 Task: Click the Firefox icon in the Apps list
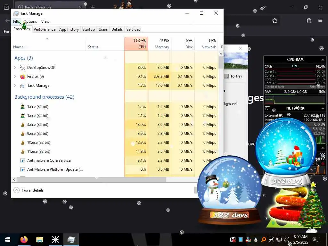[x=23, y=77]
